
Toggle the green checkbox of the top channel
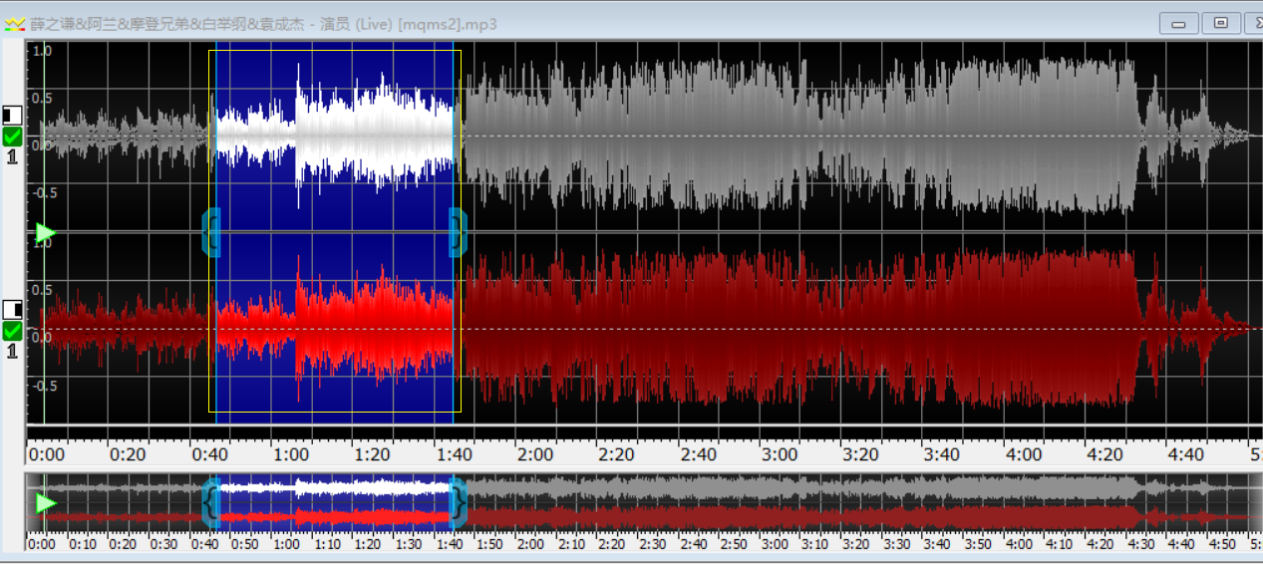point(12,137)
